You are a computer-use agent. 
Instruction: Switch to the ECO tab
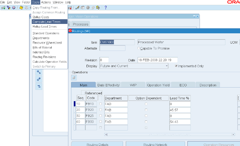click(183, 85)
